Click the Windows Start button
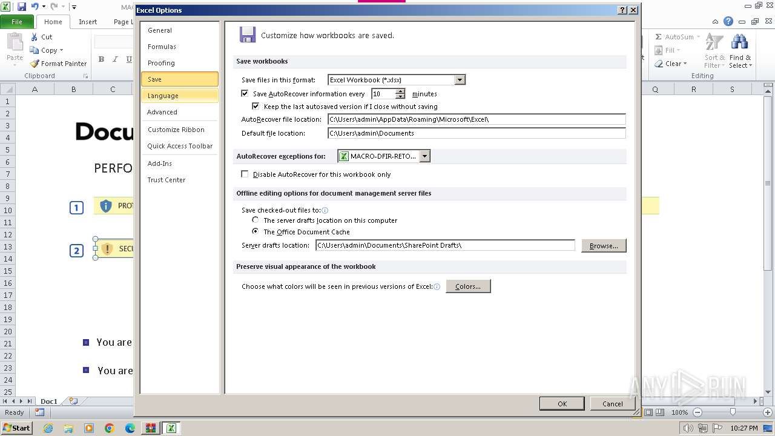The image size is (775, 436). (x=17, y=428)
